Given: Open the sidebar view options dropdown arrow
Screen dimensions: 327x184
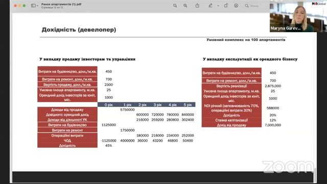Looking at the screenshot, I should click(x=37, y=6).
